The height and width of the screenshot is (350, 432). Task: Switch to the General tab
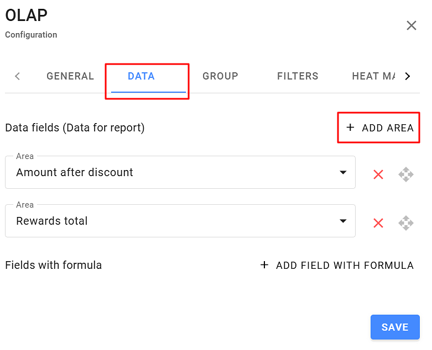(70, 76)
